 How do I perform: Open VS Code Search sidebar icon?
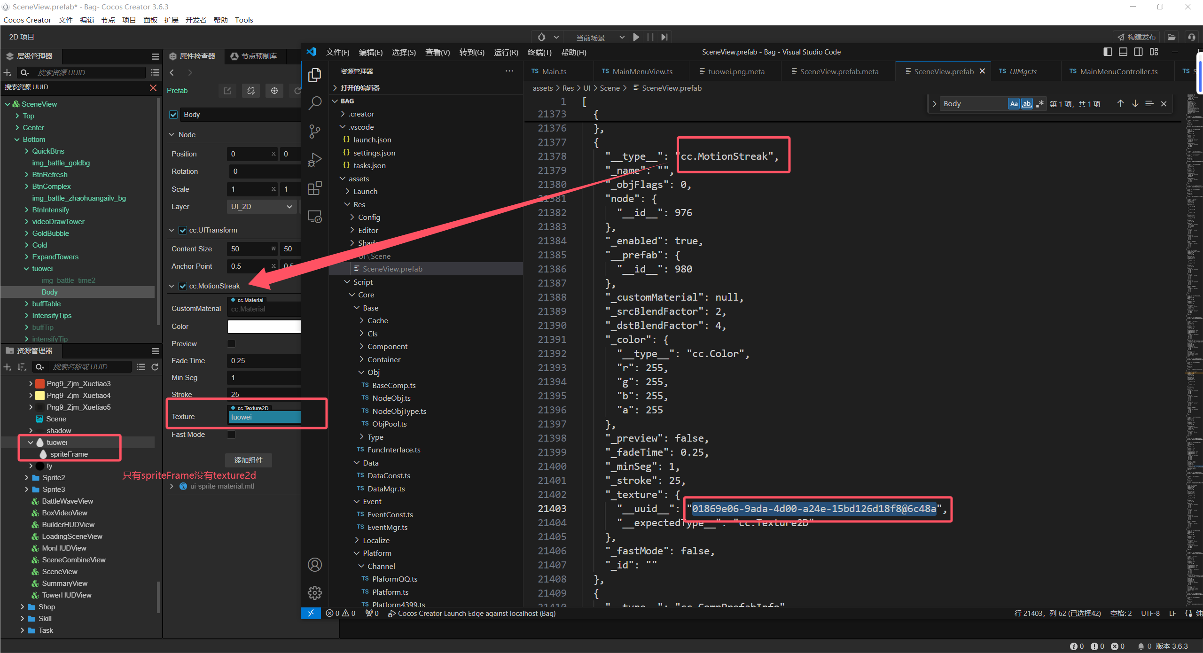tap(314, 103)
